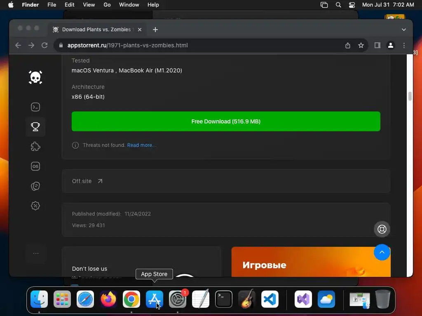Open the Go menu

pos(107,5)
